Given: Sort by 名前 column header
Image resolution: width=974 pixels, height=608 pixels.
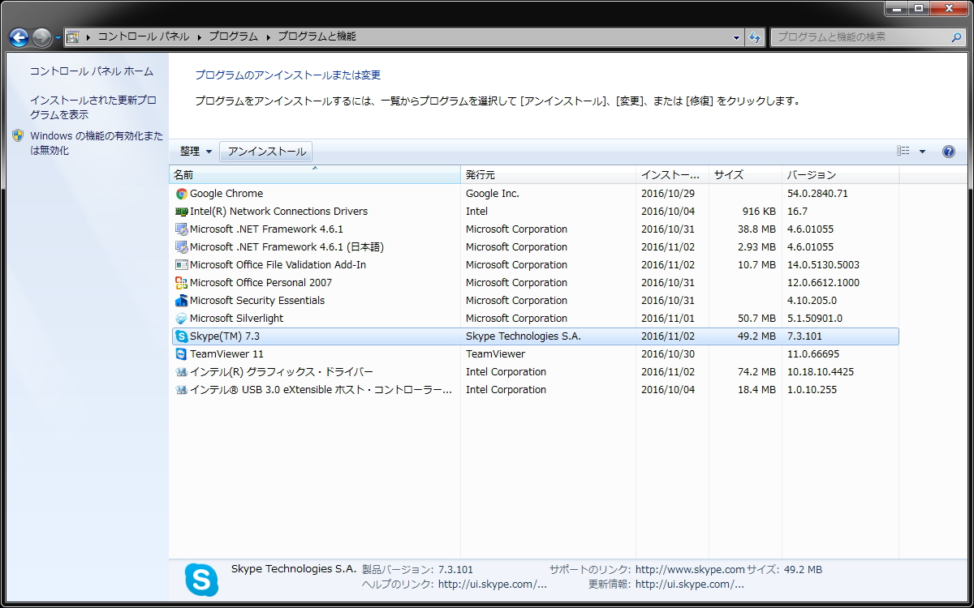Looking at the screenshot, I should pos(315,175).
